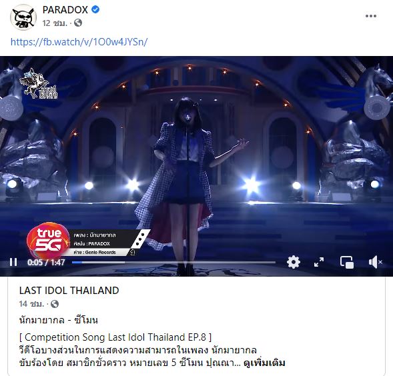Pause the video playback

tap(13, 262)
